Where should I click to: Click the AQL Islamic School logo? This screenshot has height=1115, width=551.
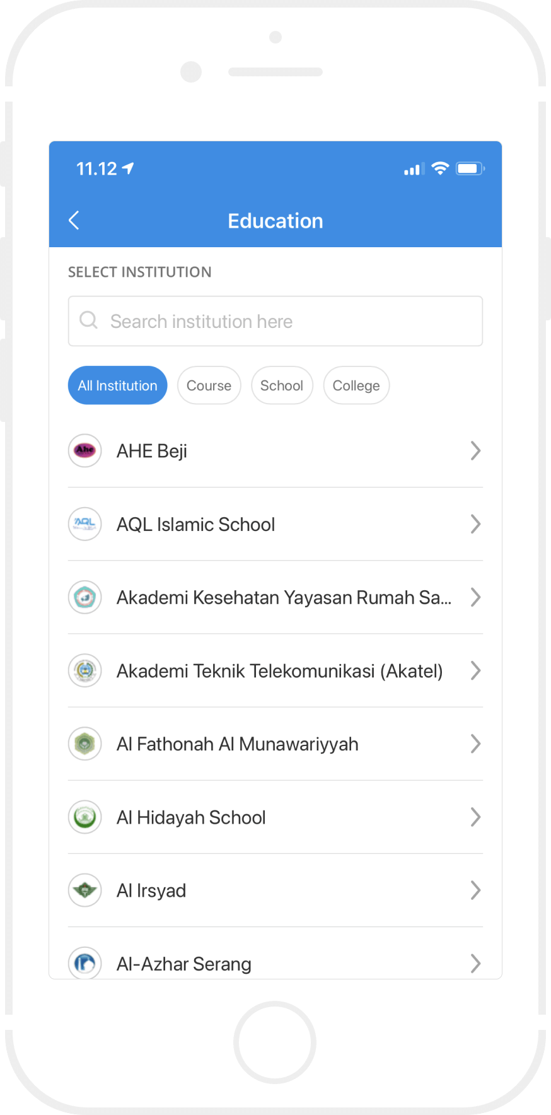pyautogui.click(x=85, y=524)
